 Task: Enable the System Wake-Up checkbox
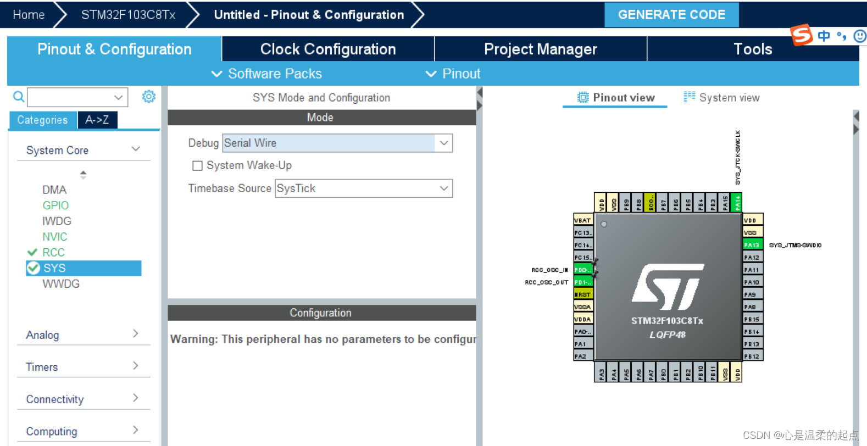click(x=197, y=165)
